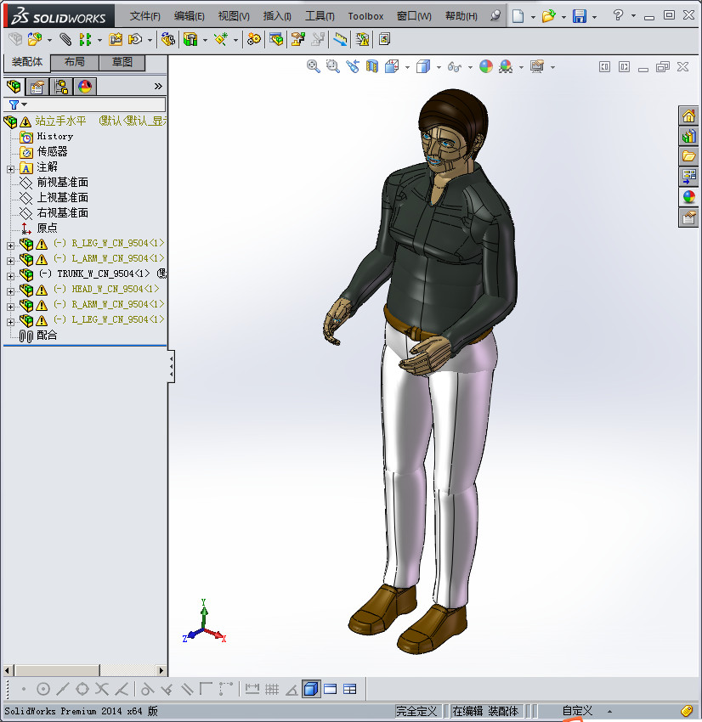Toggle the 3D view mode cube button
This screenshot has width=702, height=722.
click(311, 689)
